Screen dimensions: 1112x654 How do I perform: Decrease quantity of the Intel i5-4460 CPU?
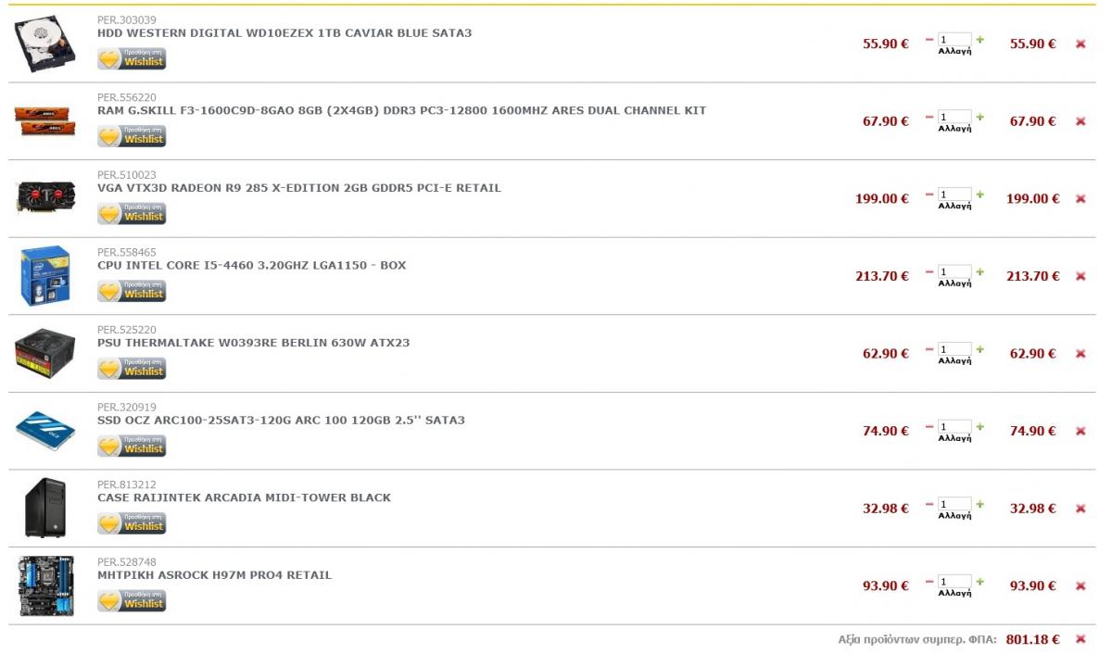tap(929, 272)
